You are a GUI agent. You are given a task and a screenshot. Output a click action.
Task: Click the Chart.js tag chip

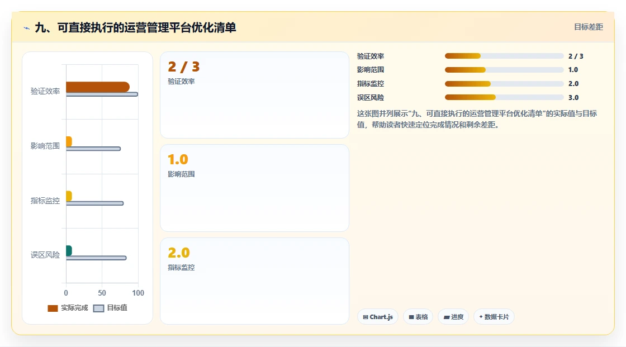coord(378,317)
